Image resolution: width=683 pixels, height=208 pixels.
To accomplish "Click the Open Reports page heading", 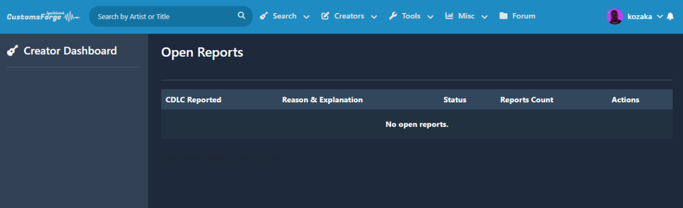I will tap(202, 52).
